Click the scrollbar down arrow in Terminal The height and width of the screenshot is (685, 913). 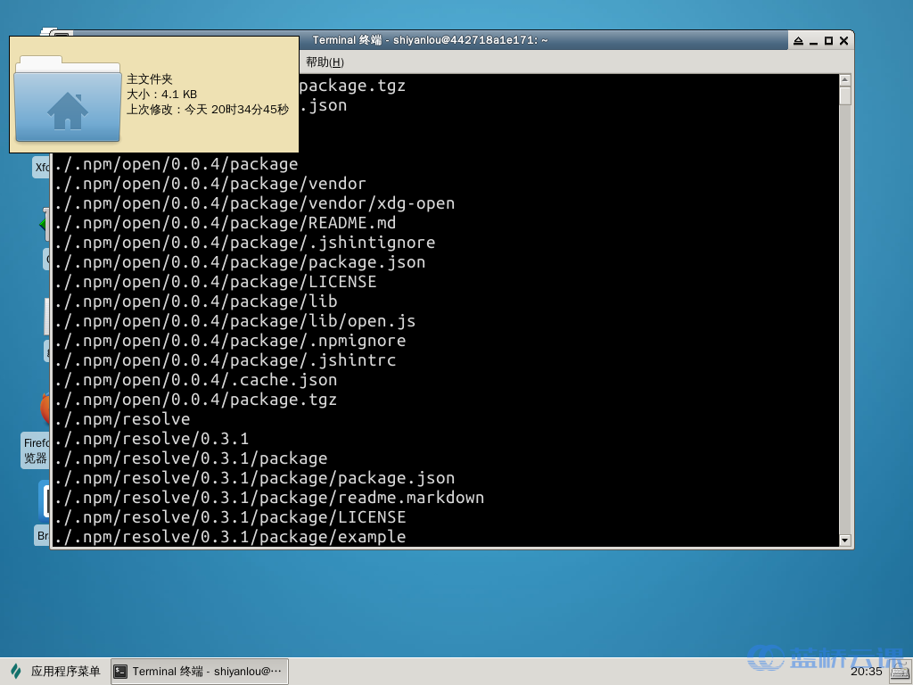pyautogui.click(x=844, y=540)
